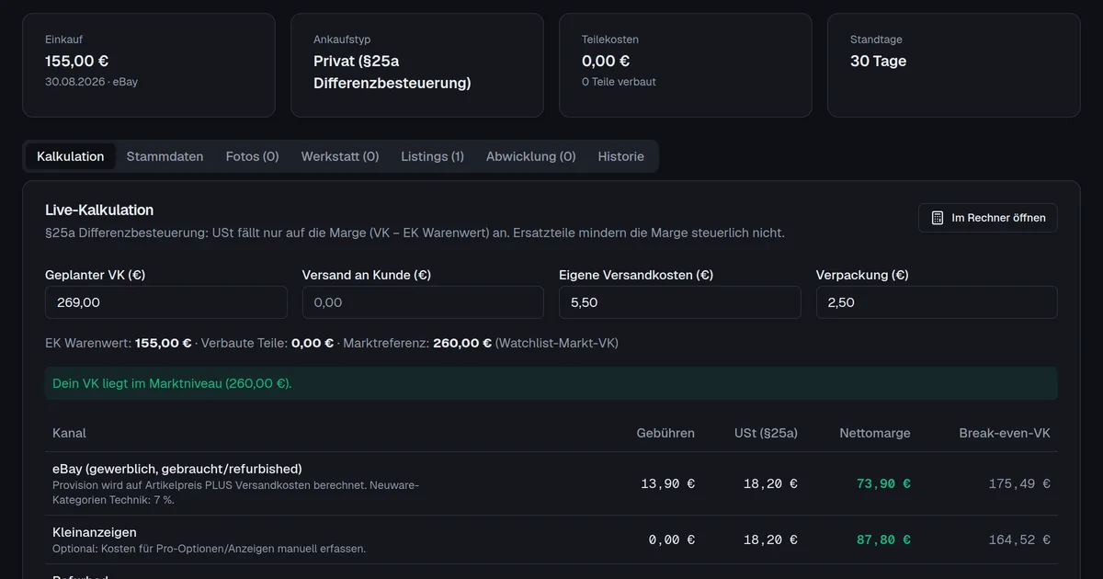Image resolution: width=1103 pixels, height=579 pixels.
Task: Show the Historie tab
Action: [x=621, y=156]
